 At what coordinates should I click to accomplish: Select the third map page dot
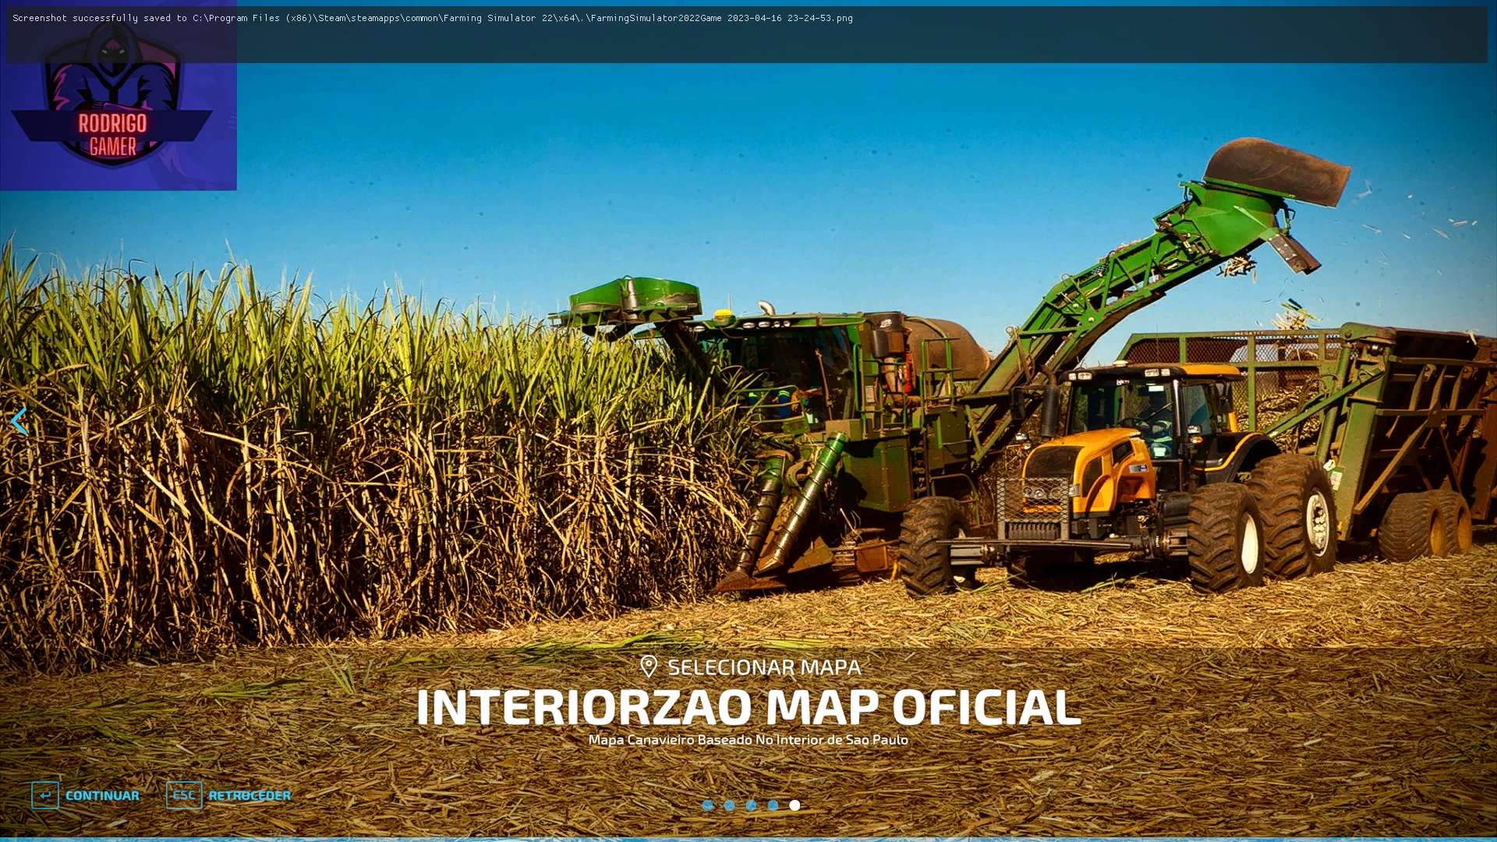tap(751, 805)
